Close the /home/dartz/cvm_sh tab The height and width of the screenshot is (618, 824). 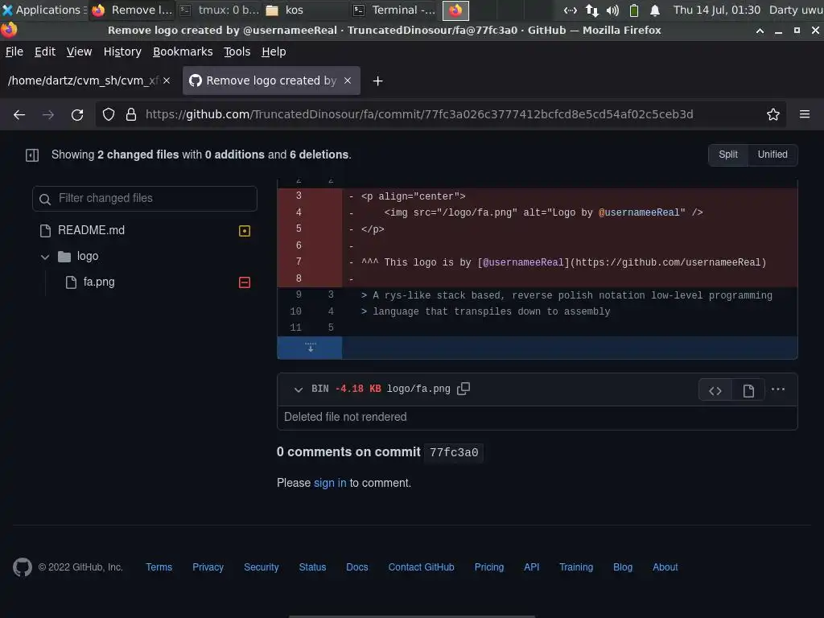click(x=167, y=80)
